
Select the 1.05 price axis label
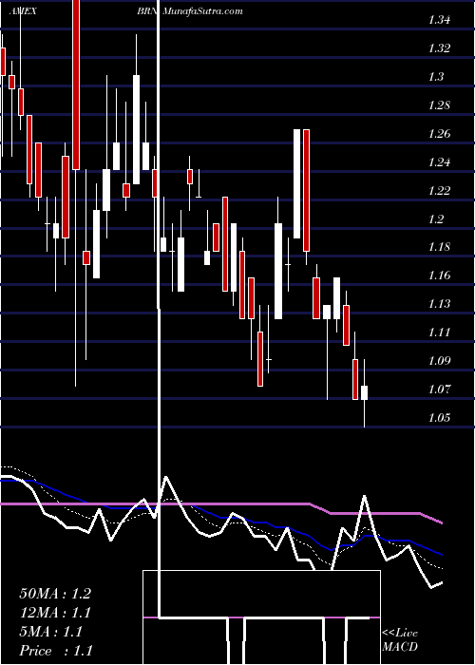tap(439, 417)
